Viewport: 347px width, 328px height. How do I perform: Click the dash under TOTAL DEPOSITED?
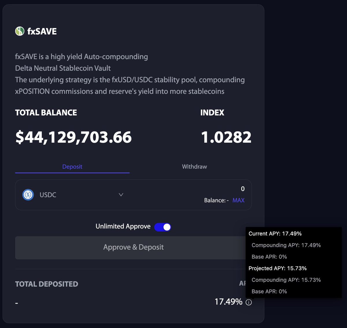point(16,303)
